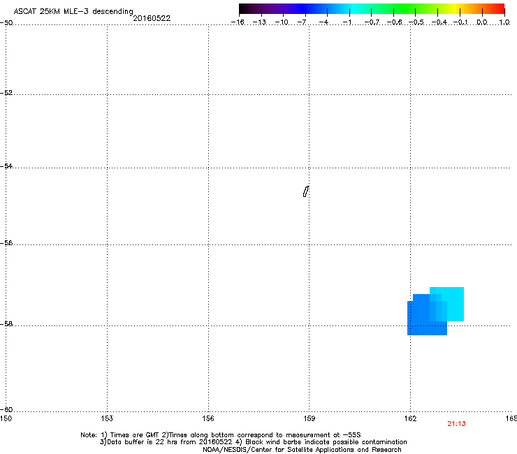The width and height of the screenshot is (517, 454).
Task: Select the longitude label 156
Action: pyautogui.click(x=208, y=418)
